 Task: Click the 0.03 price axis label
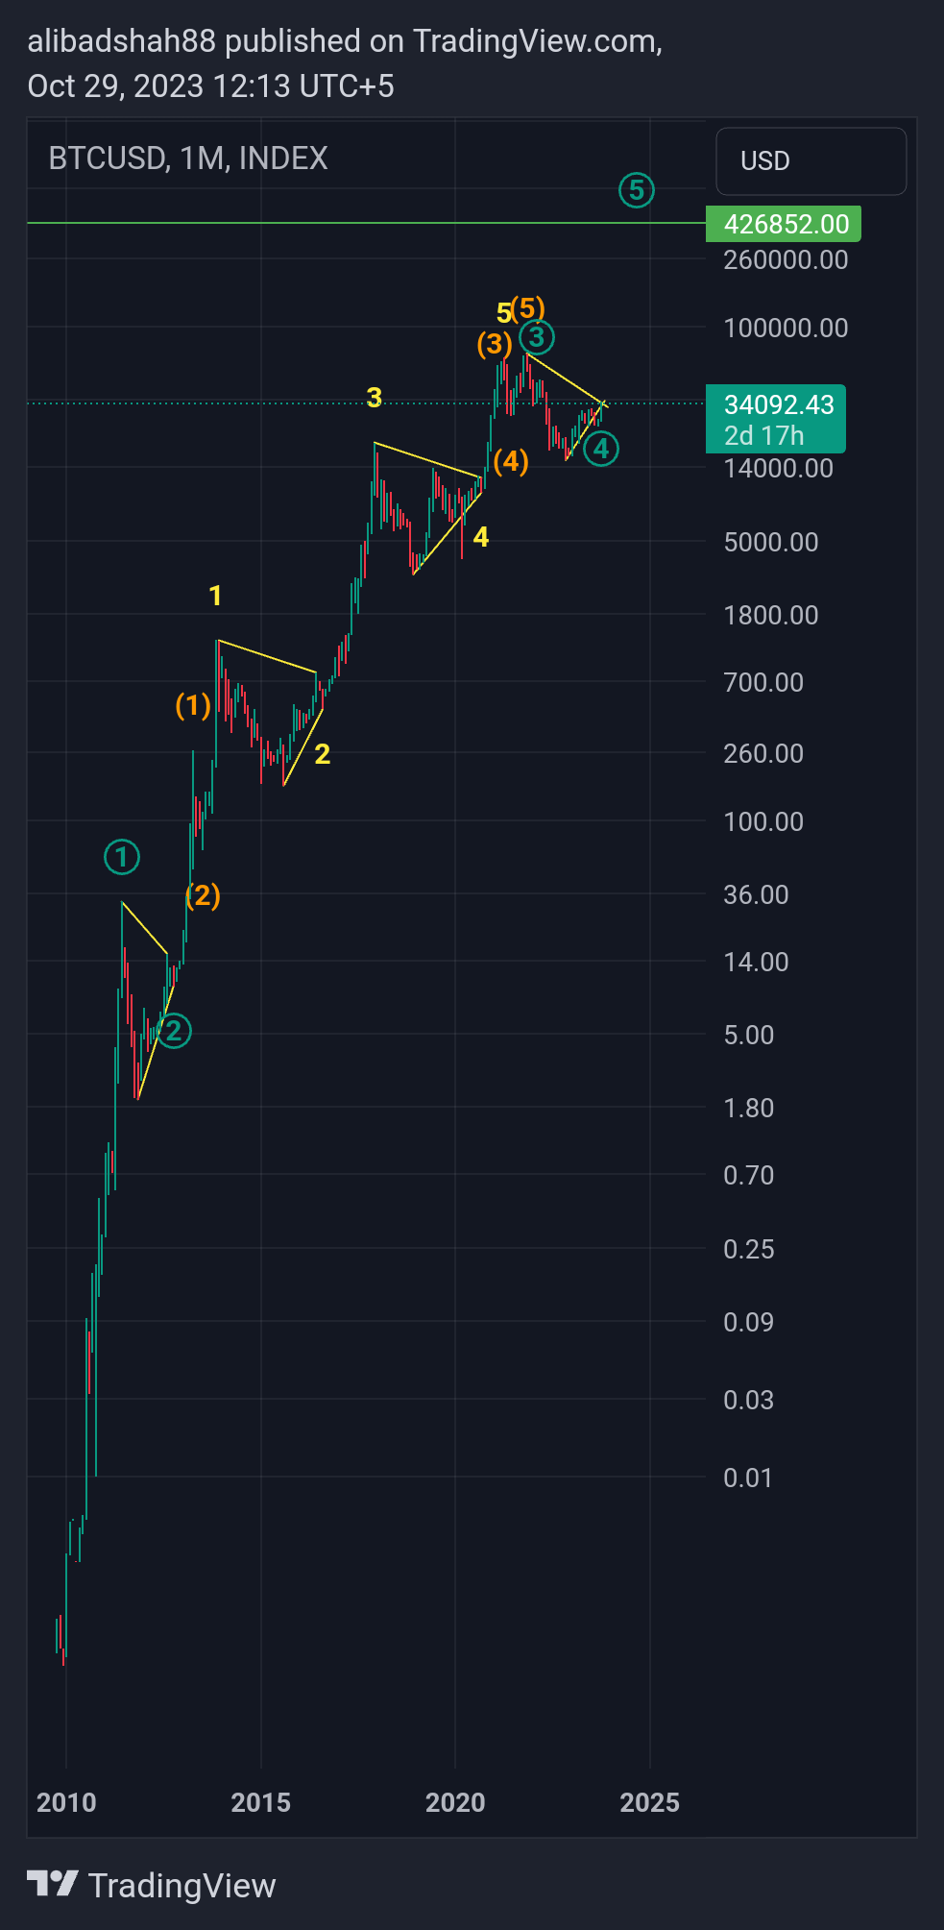(748, 1400)
